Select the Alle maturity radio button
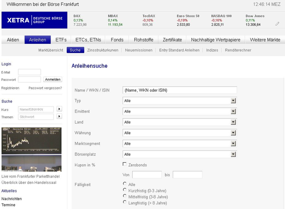285x209 pixels. pyautogui.click(x=125, y=183)
